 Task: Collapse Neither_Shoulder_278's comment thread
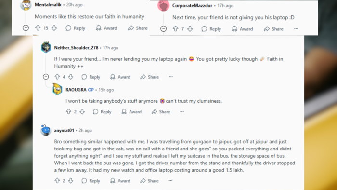coord(46,77)
